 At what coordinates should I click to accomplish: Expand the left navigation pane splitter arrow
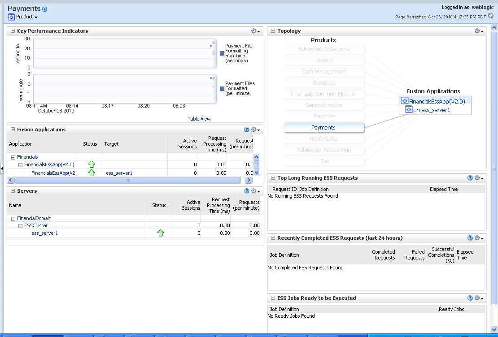[2, 169]
